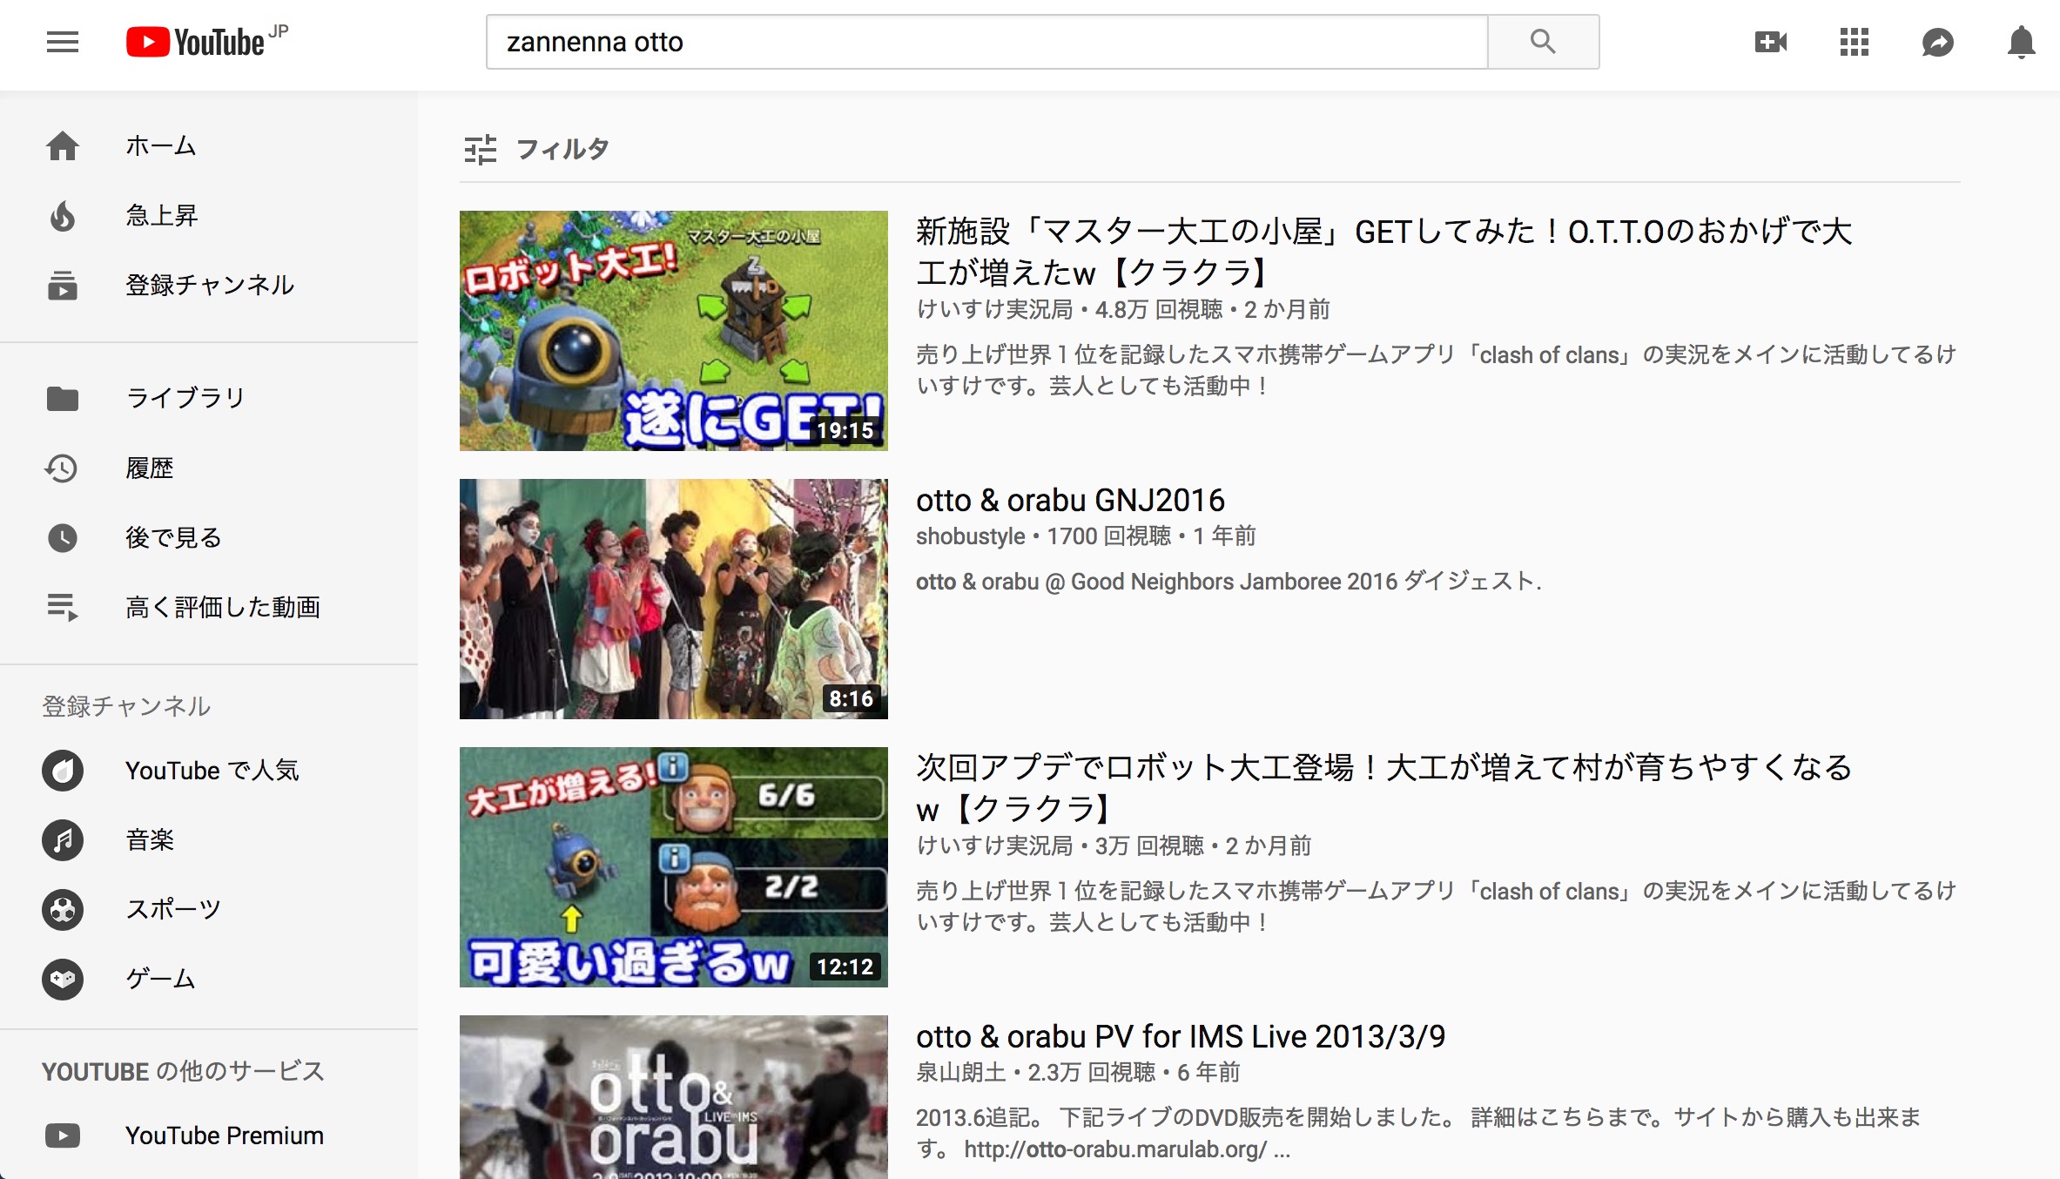Click the magnifier search button
The image size is (2060, 1179).
tap(1543, 42)
